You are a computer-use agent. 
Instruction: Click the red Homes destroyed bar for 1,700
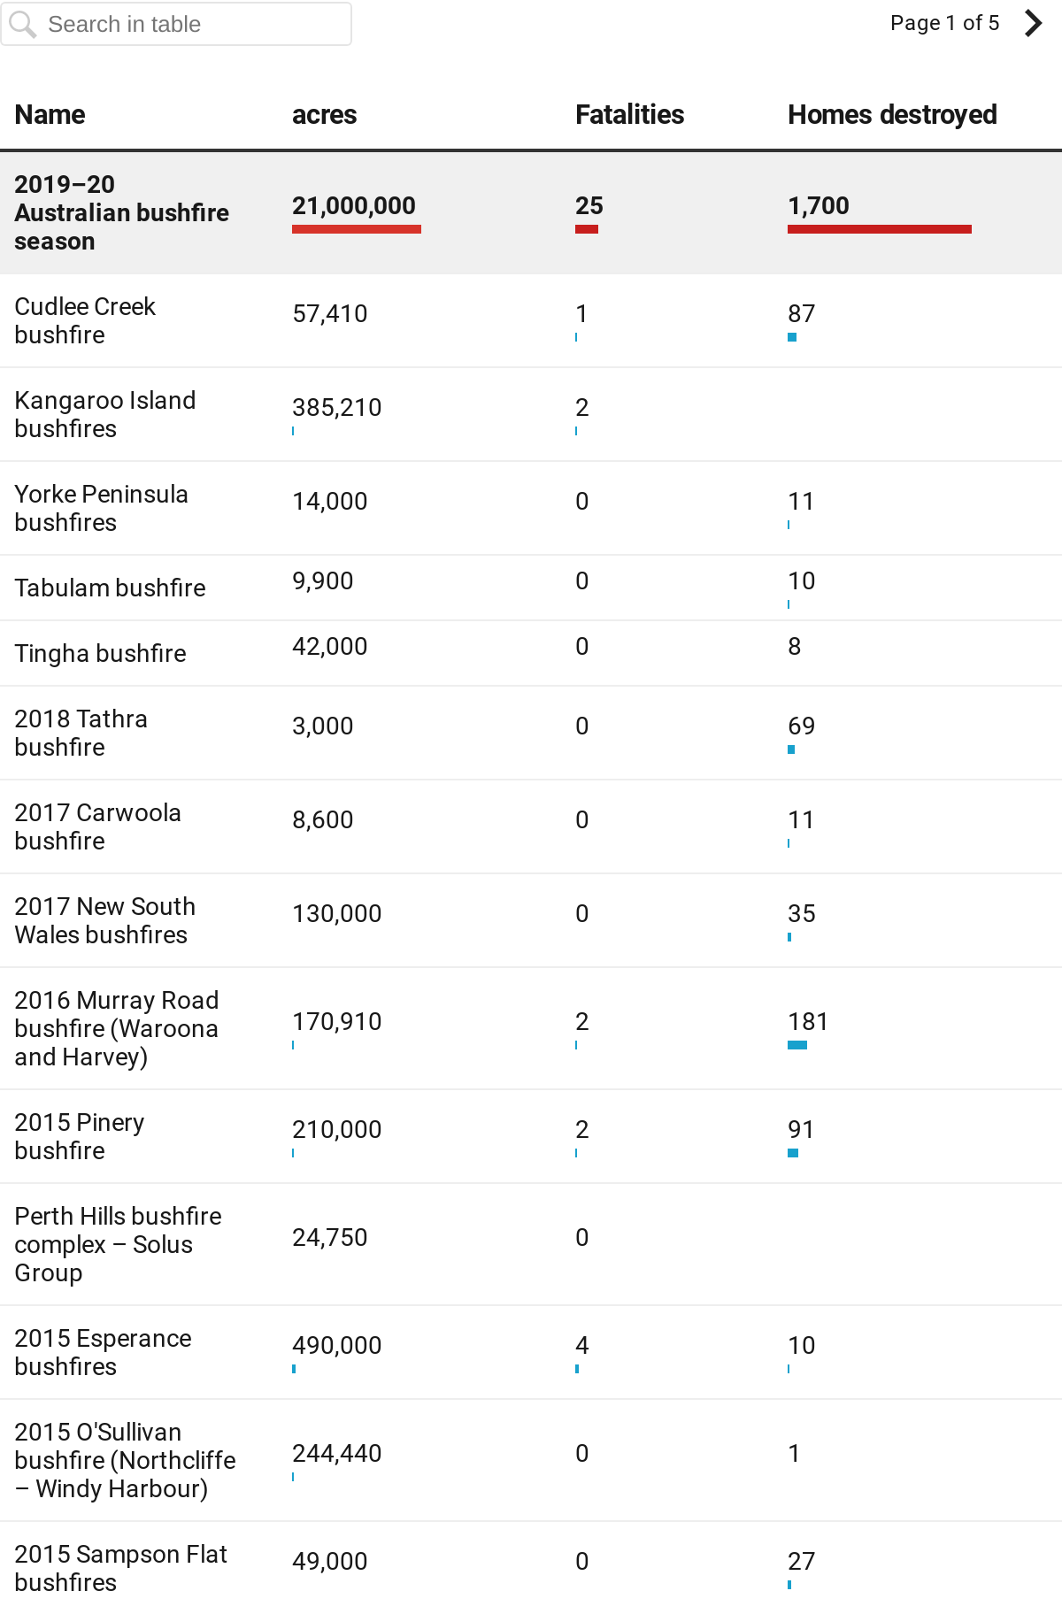880,229
